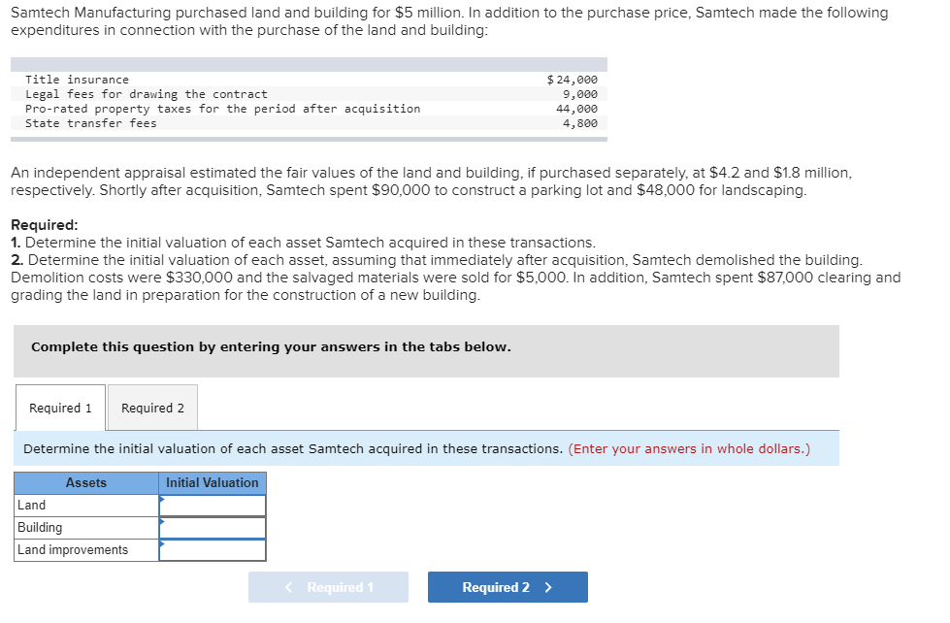Click the Required 2 navigation button
This screenshot has width=950, height=623.
pyautogui.click(x=507, y=586)
